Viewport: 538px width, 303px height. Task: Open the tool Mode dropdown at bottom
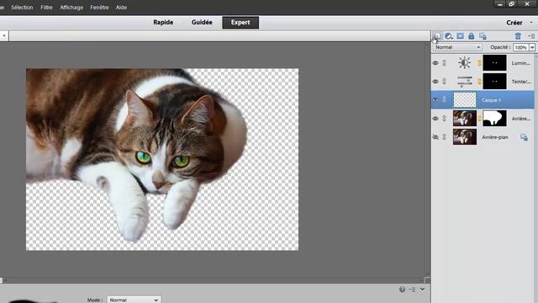134,300
